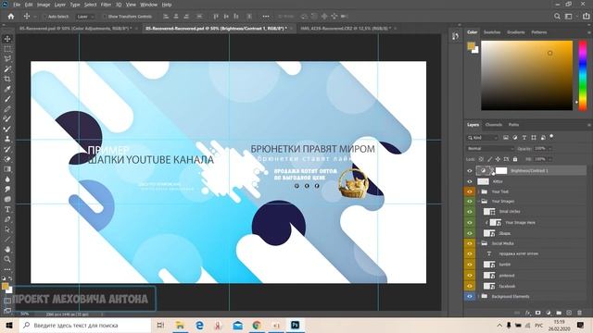Viewport: 593px width, 333px height.
Task: Select the Crop tool
Action: tap(7, 79)
